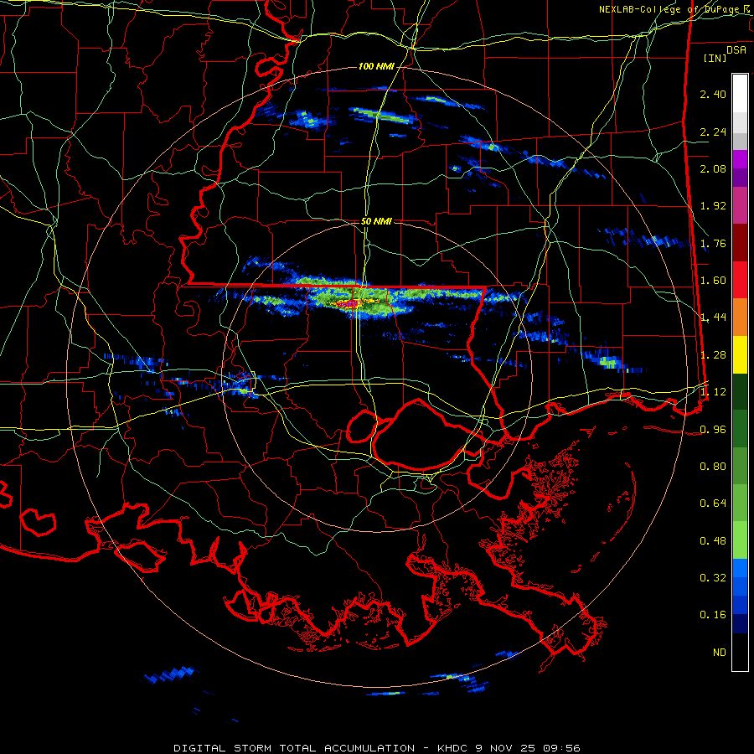Viewport: 754px width, 754px height.
Task: Click the 100 NMI range ring label
Action: pyautogui.click(x=376, y=66)
